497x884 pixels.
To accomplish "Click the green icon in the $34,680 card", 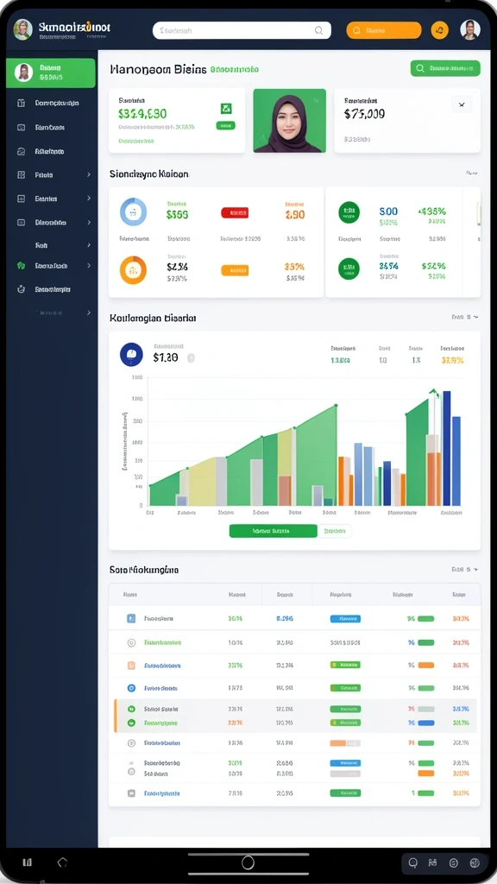I will pyautogui.click(x=225, y=109).
